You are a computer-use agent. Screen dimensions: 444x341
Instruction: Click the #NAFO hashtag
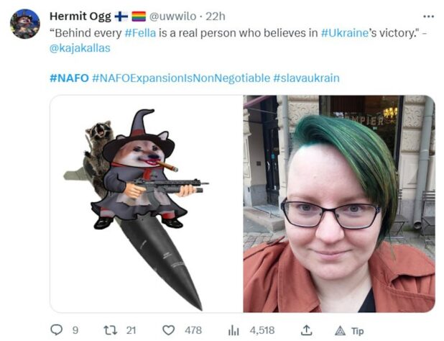(70, 78)
